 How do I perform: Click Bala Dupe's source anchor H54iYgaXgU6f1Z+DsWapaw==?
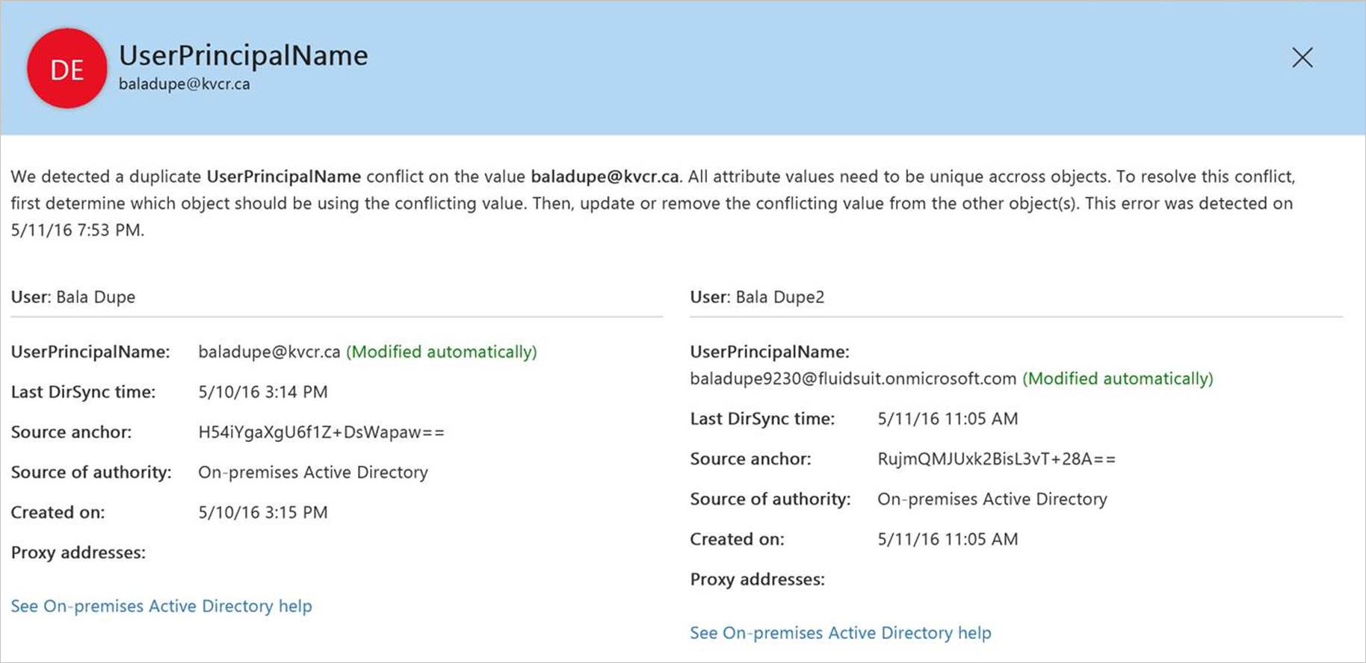(321, 432)
